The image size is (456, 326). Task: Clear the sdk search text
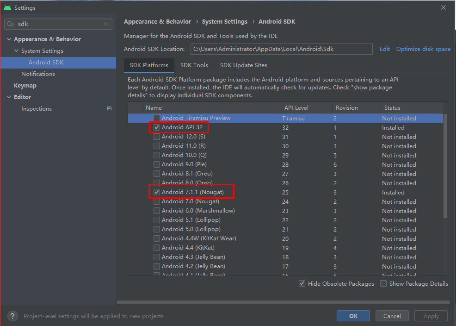pyautogui.click(x=106, y=24)
